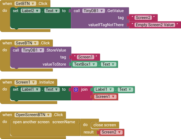Click tag label in GetValue block

pyautogui.click(x=121, y=18)
